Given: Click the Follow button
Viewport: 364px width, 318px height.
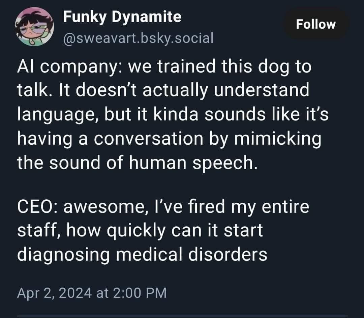Looking at the screenshot, I should 316,24.
